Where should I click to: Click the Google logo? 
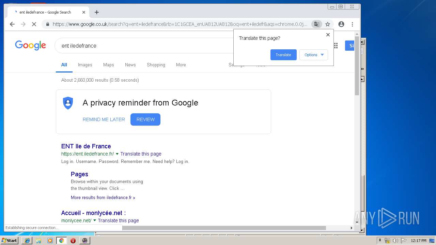(x=30, y=45)
